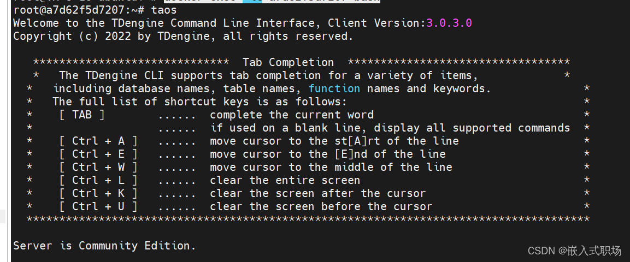This screenshot has height=262, width=630.
Task: Click the "complete the current word" description
Action: (x=292, y=115)
